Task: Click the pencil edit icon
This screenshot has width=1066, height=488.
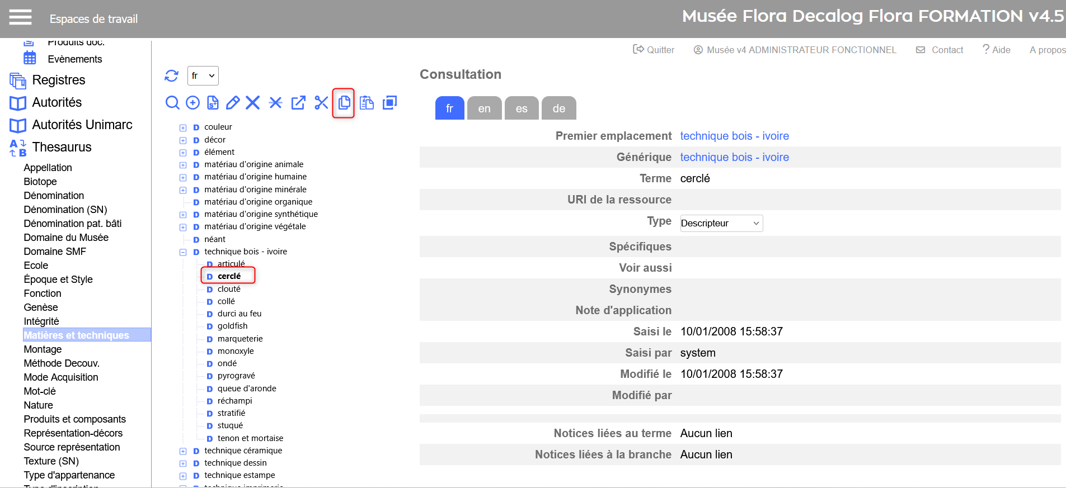Action: (233, 103)
